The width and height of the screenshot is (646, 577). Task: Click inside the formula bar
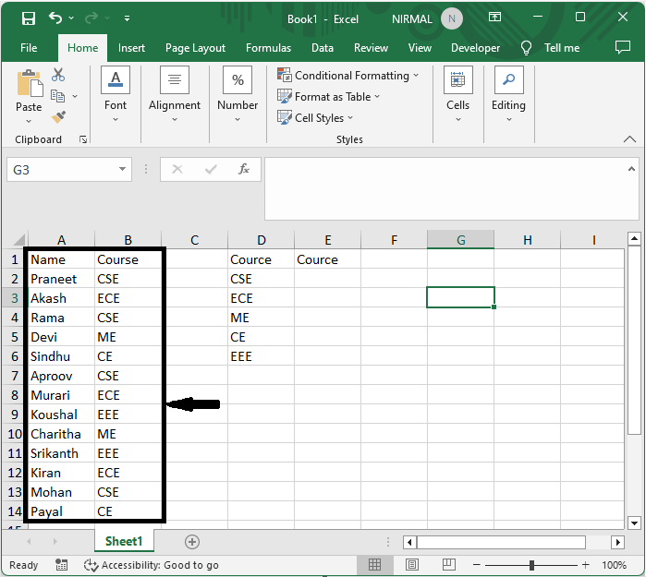coord(445,188)
